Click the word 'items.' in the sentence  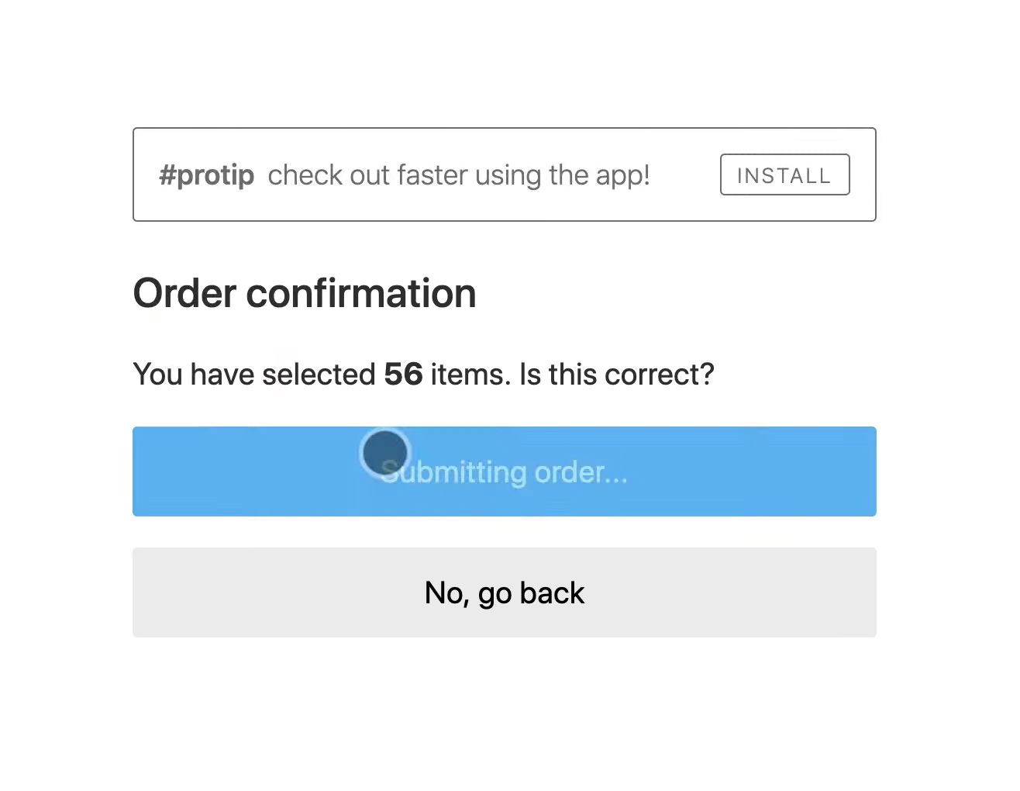tap(470, 375)
